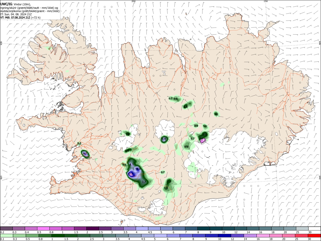Select top legend swatch between 9 and 10
This screenshot has height=241, width=321.
tap(216, 228)
